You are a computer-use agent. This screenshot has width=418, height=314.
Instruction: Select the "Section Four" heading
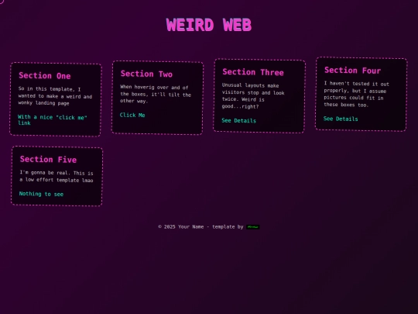click(x=352, y=71)
